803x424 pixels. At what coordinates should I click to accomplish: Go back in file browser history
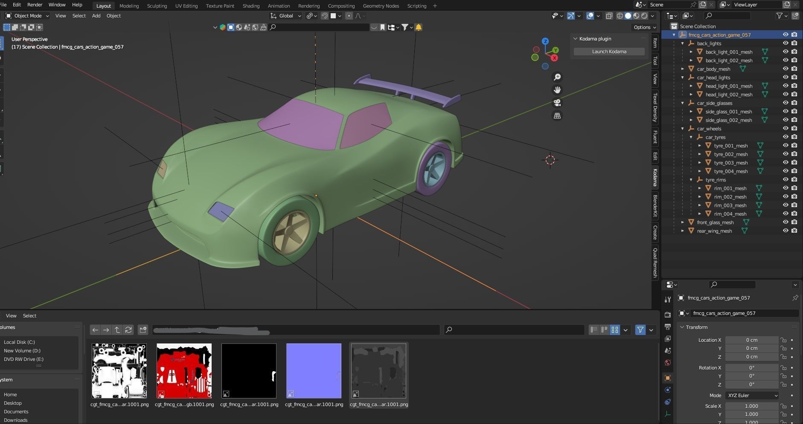click(x=95, y=330)
